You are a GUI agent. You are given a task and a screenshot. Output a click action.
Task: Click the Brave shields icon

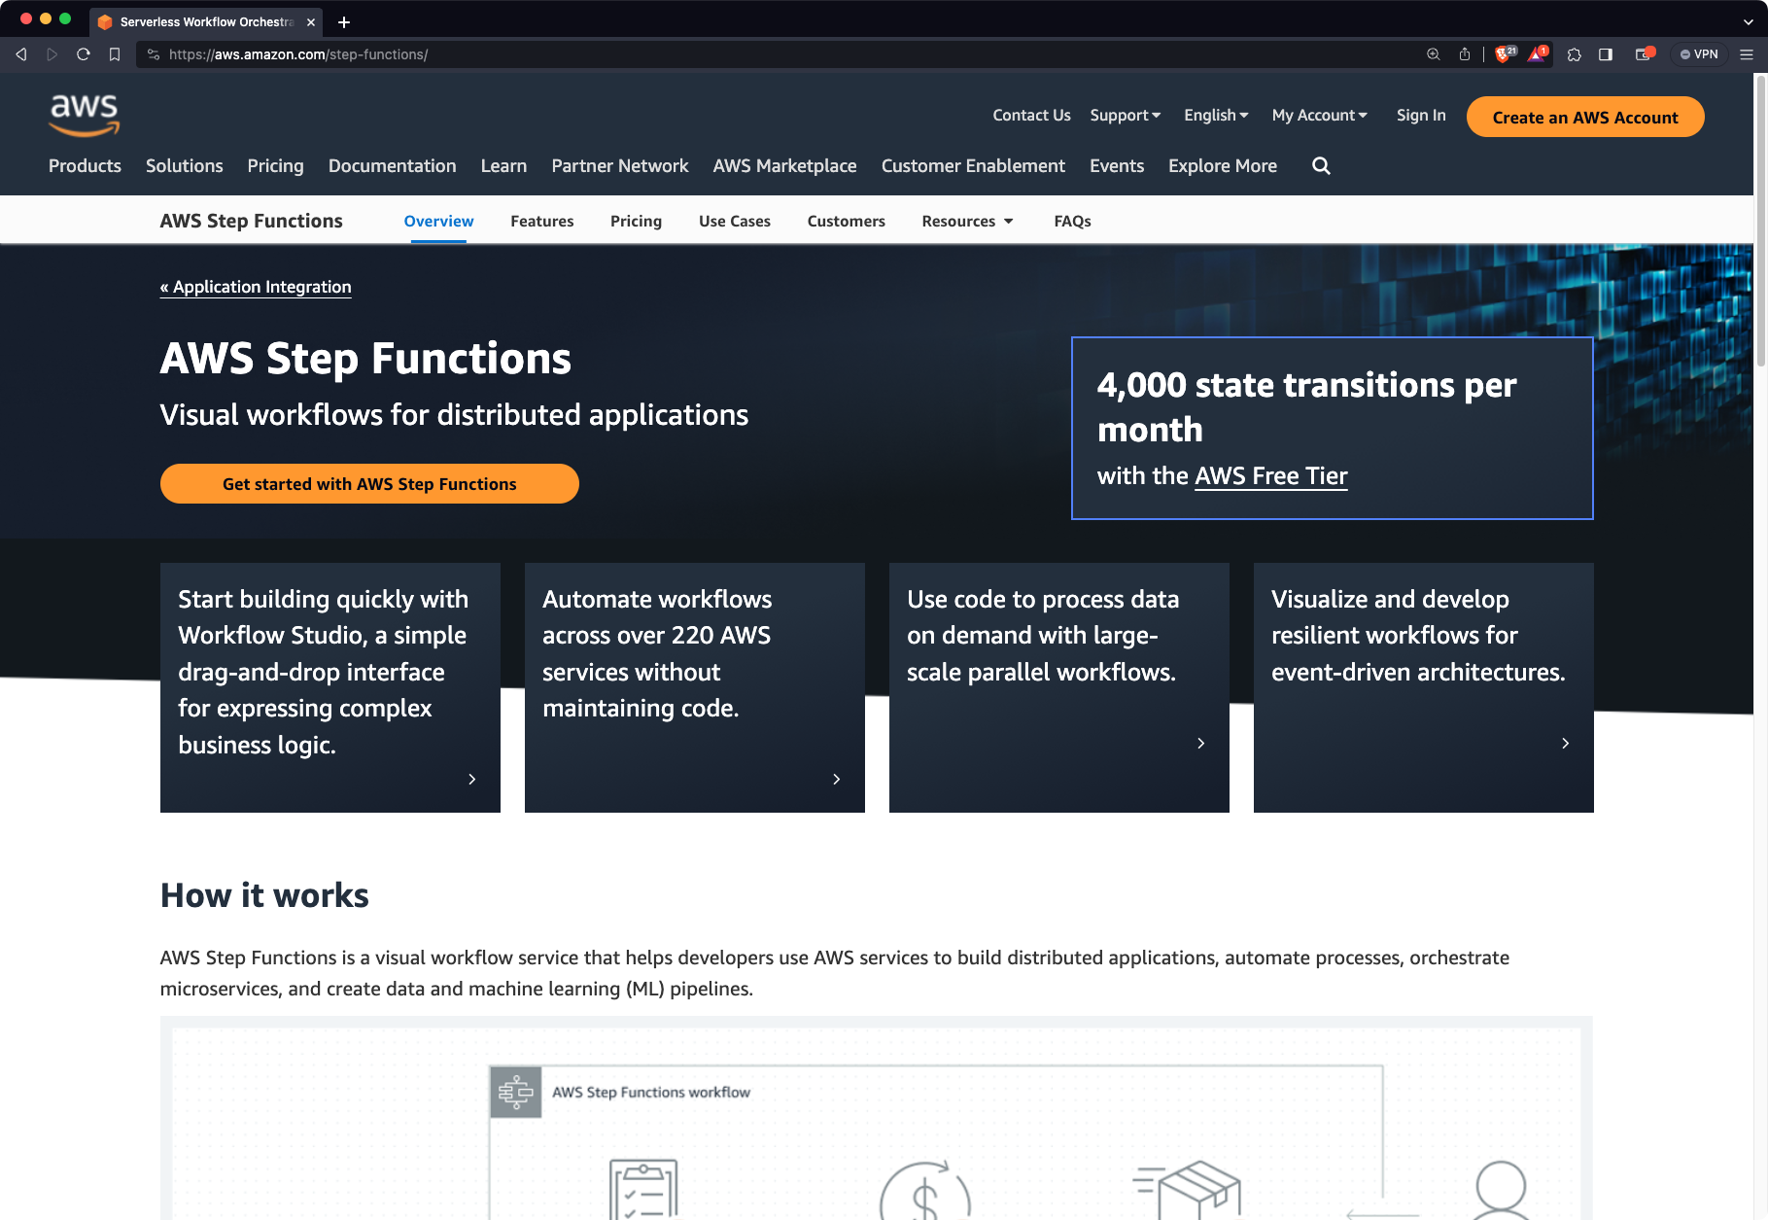(x=1504, y=54)
